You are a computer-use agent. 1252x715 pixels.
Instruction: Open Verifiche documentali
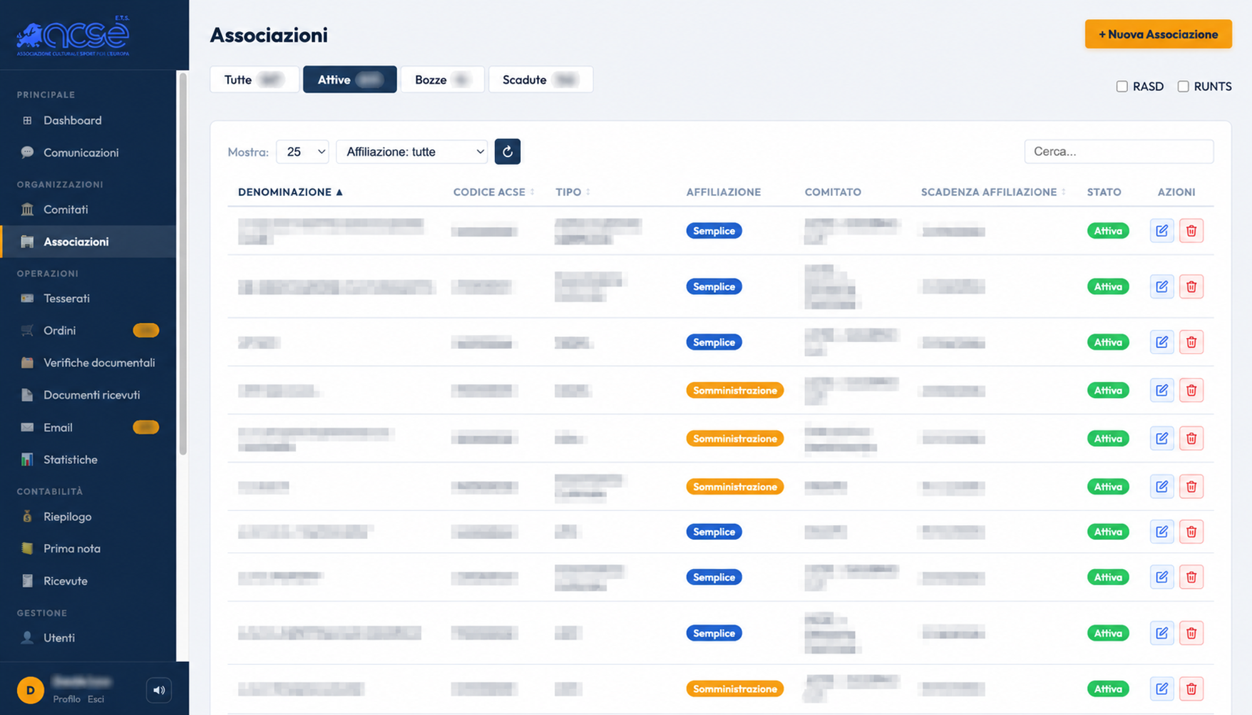coord(88,363)
